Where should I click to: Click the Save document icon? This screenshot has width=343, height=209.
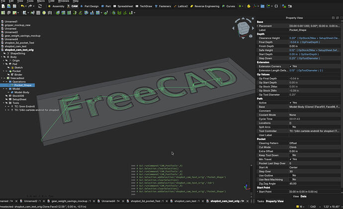pos(14,6)
